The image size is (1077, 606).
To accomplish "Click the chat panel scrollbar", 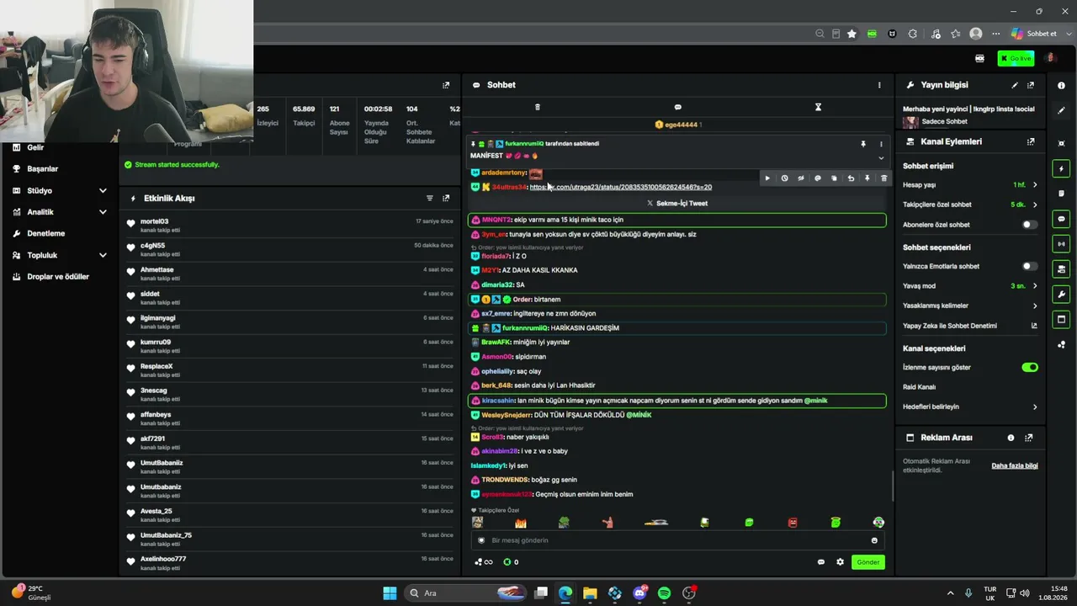I will (892, 486).
